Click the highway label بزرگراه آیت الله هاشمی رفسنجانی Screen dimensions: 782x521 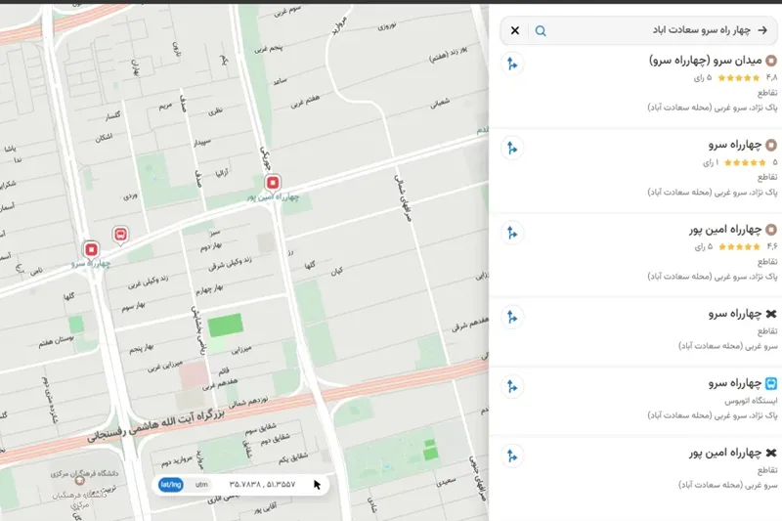coord(155,427)
